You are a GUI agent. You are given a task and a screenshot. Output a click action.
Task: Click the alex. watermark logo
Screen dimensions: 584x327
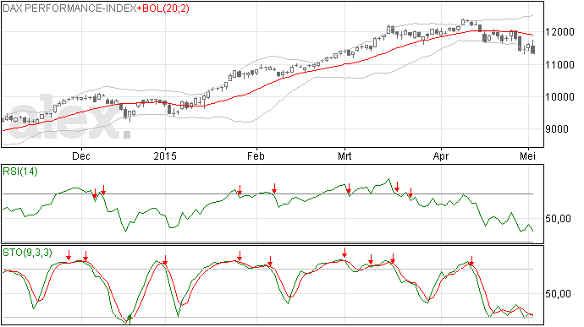(67, 117)
